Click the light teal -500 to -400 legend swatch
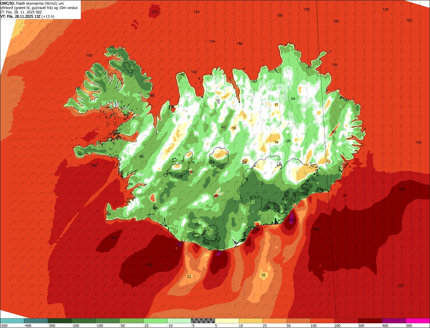This screenshot has width=430, height=328. (12, 321)
